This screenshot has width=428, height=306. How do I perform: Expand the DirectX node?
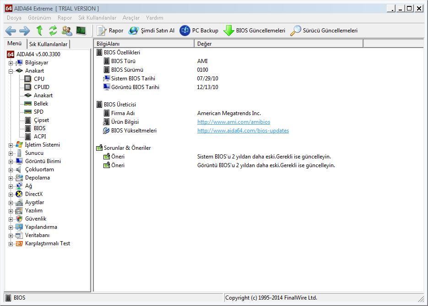click(x=11, y=195)
